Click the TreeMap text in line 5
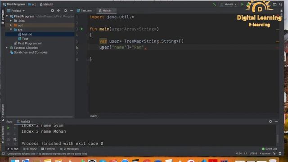This screenshot has width=288, height=162. pos(133,41)
